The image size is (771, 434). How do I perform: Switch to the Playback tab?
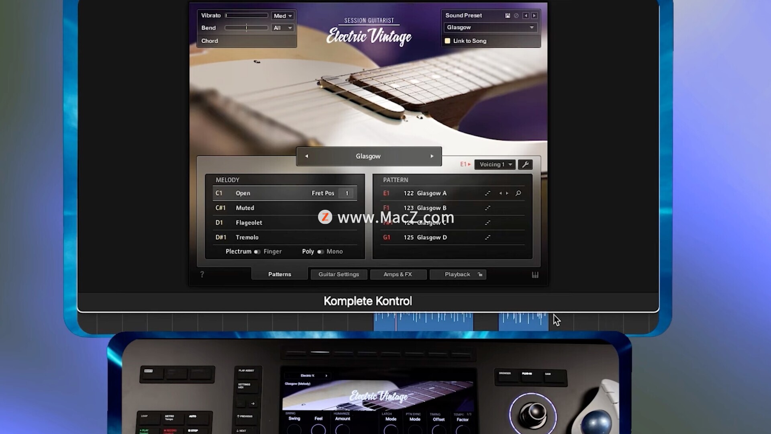[x=458, y=274]
